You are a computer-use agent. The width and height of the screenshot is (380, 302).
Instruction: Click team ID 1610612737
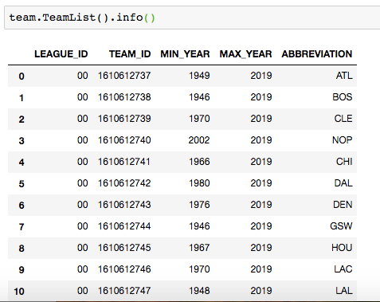(x=124, y=76)
